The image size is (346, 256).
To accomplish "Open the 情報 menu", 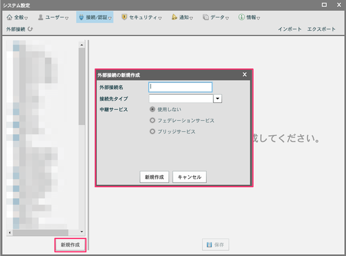I will coord(249,17).
